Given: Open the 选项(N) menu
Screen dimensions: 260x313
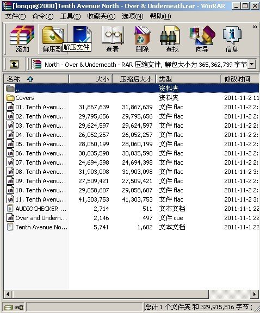Looking at the screenshot, I should [x=133, y=16].
